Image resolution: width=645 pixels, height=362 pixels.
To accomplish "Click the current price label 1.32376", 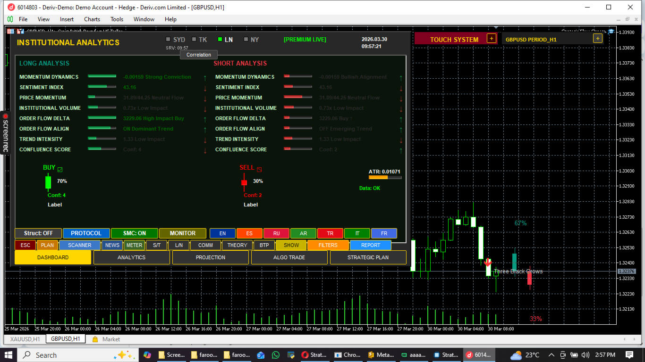I will click(x=627, y=271).
